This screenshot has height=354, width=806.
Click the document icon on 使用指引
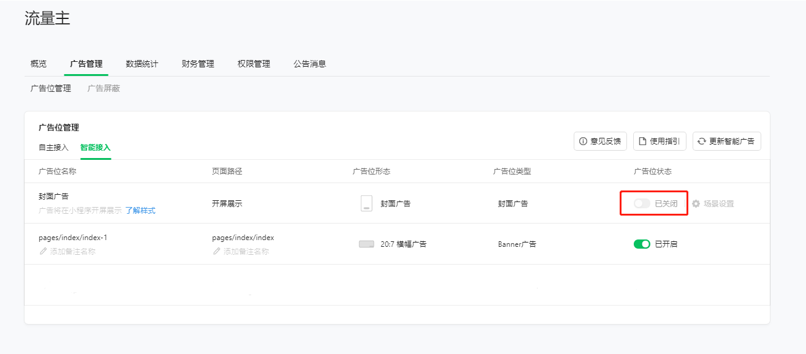(642, 141)
